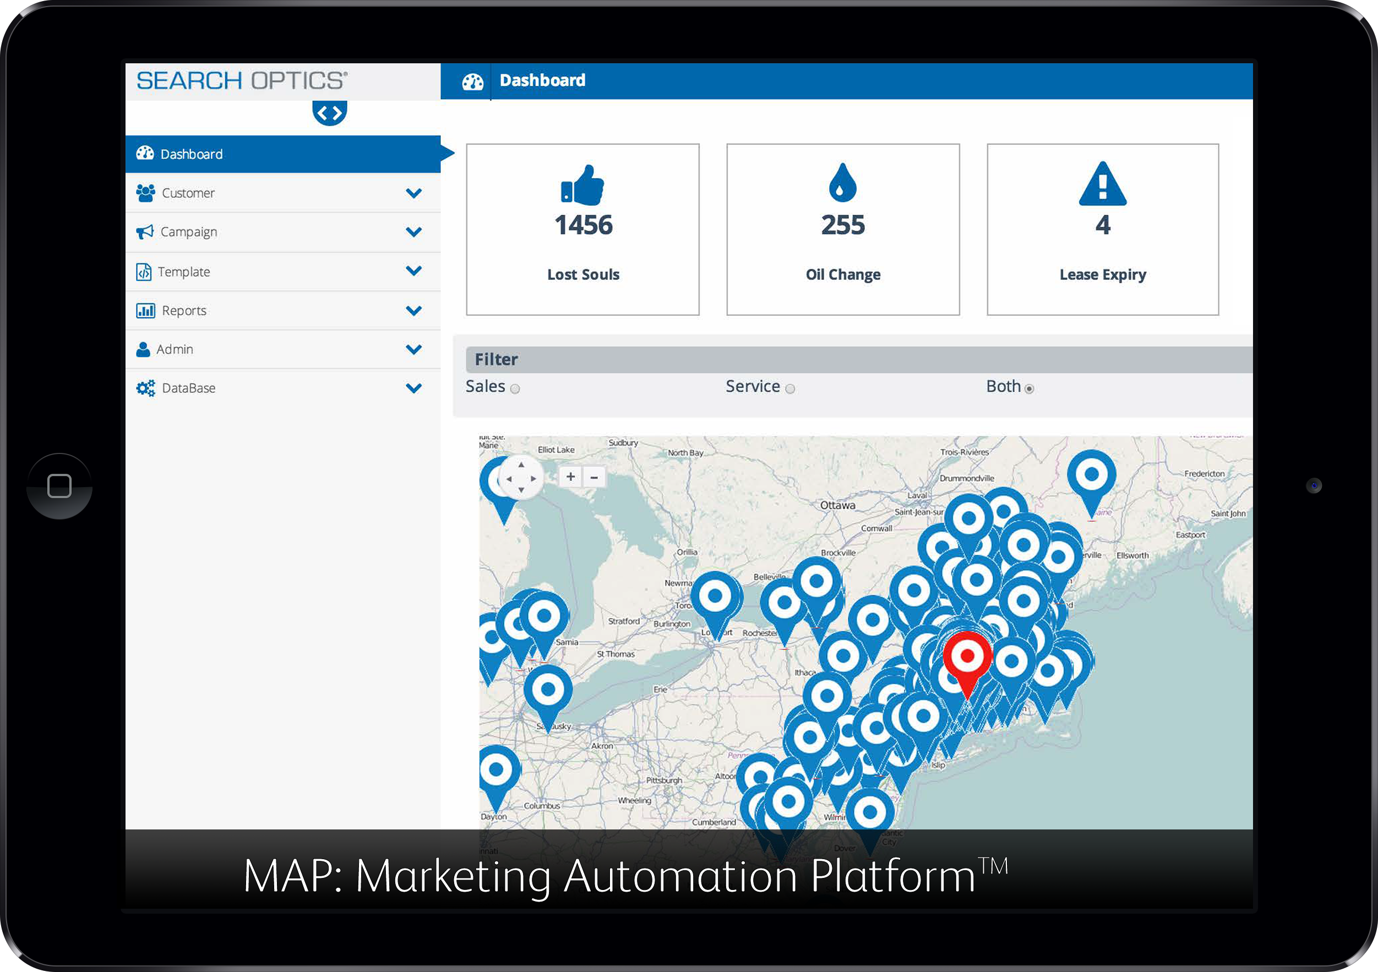The height and width of the screenshot is (972, 1378).
Task: Open the Admin sidebar menu
Action: 282,349
